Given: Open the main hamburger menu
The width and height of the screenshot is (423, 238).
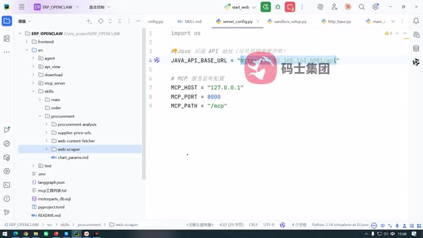Looking at the screenshot, I should (22, 7).
